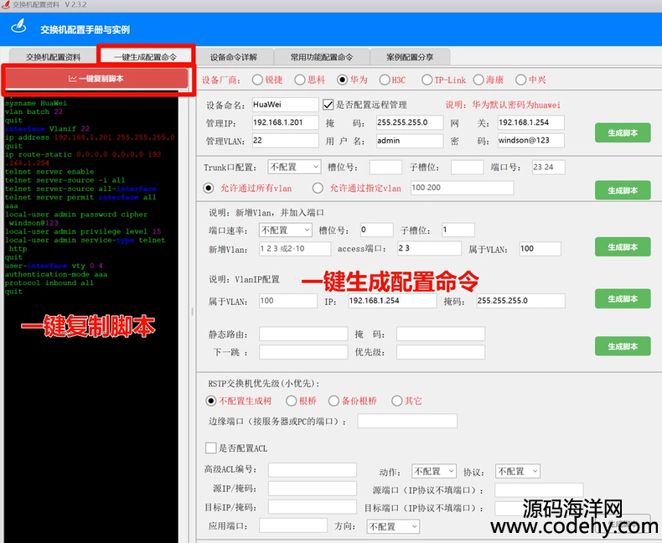Click the 静态路由 input field
The width and height of the screenshot is (662, 543).
(x=303, y=334)
